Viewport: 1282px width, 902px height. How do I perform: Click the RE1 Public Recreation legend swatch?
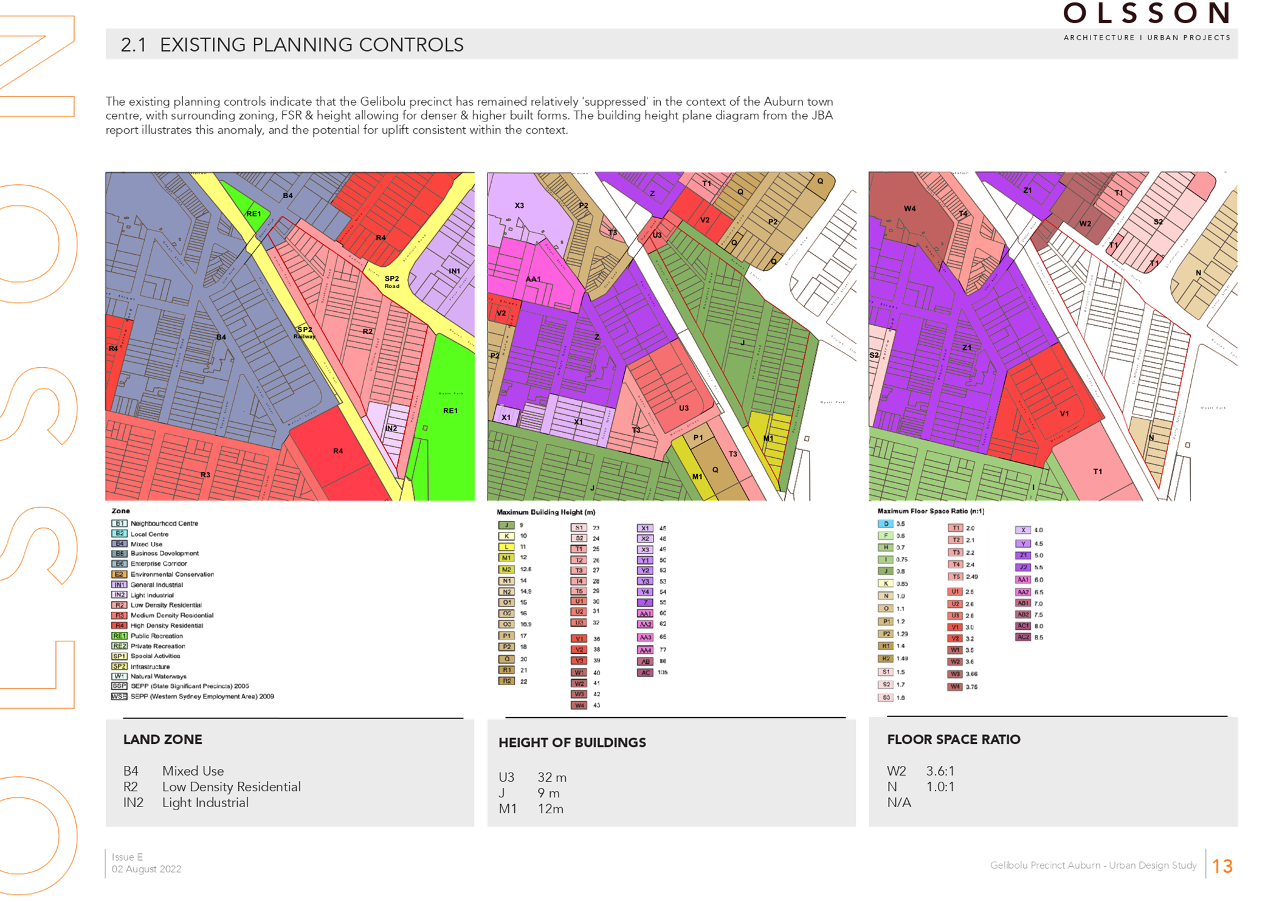point(119,636)
